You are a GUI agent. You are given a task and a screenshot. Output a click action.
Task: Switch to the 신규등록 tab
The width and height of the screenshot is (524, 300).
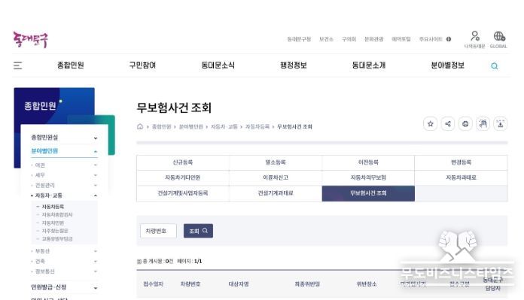[x=183, y=162]
